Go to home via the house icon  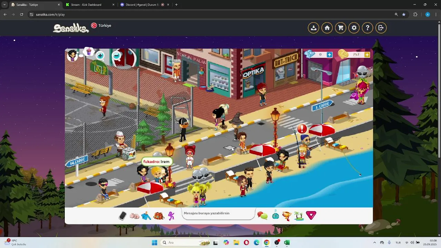(x=327, y=28)
